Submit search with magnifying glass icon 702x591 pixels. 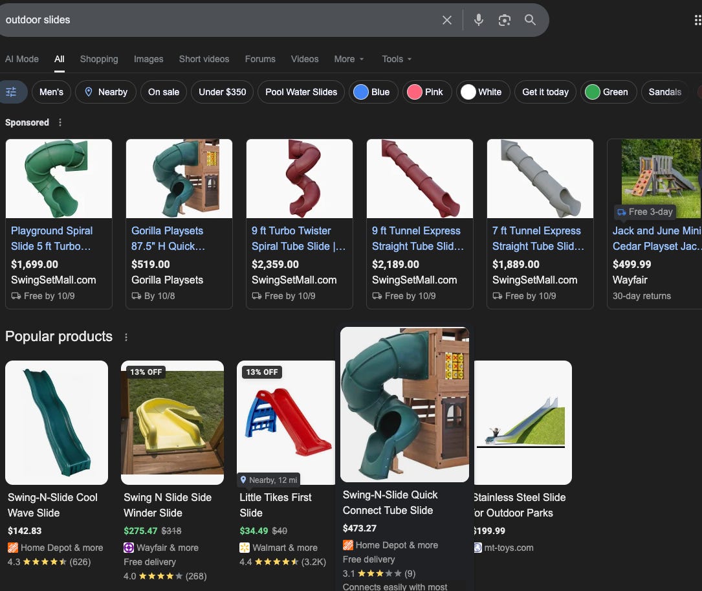(530, 20)
